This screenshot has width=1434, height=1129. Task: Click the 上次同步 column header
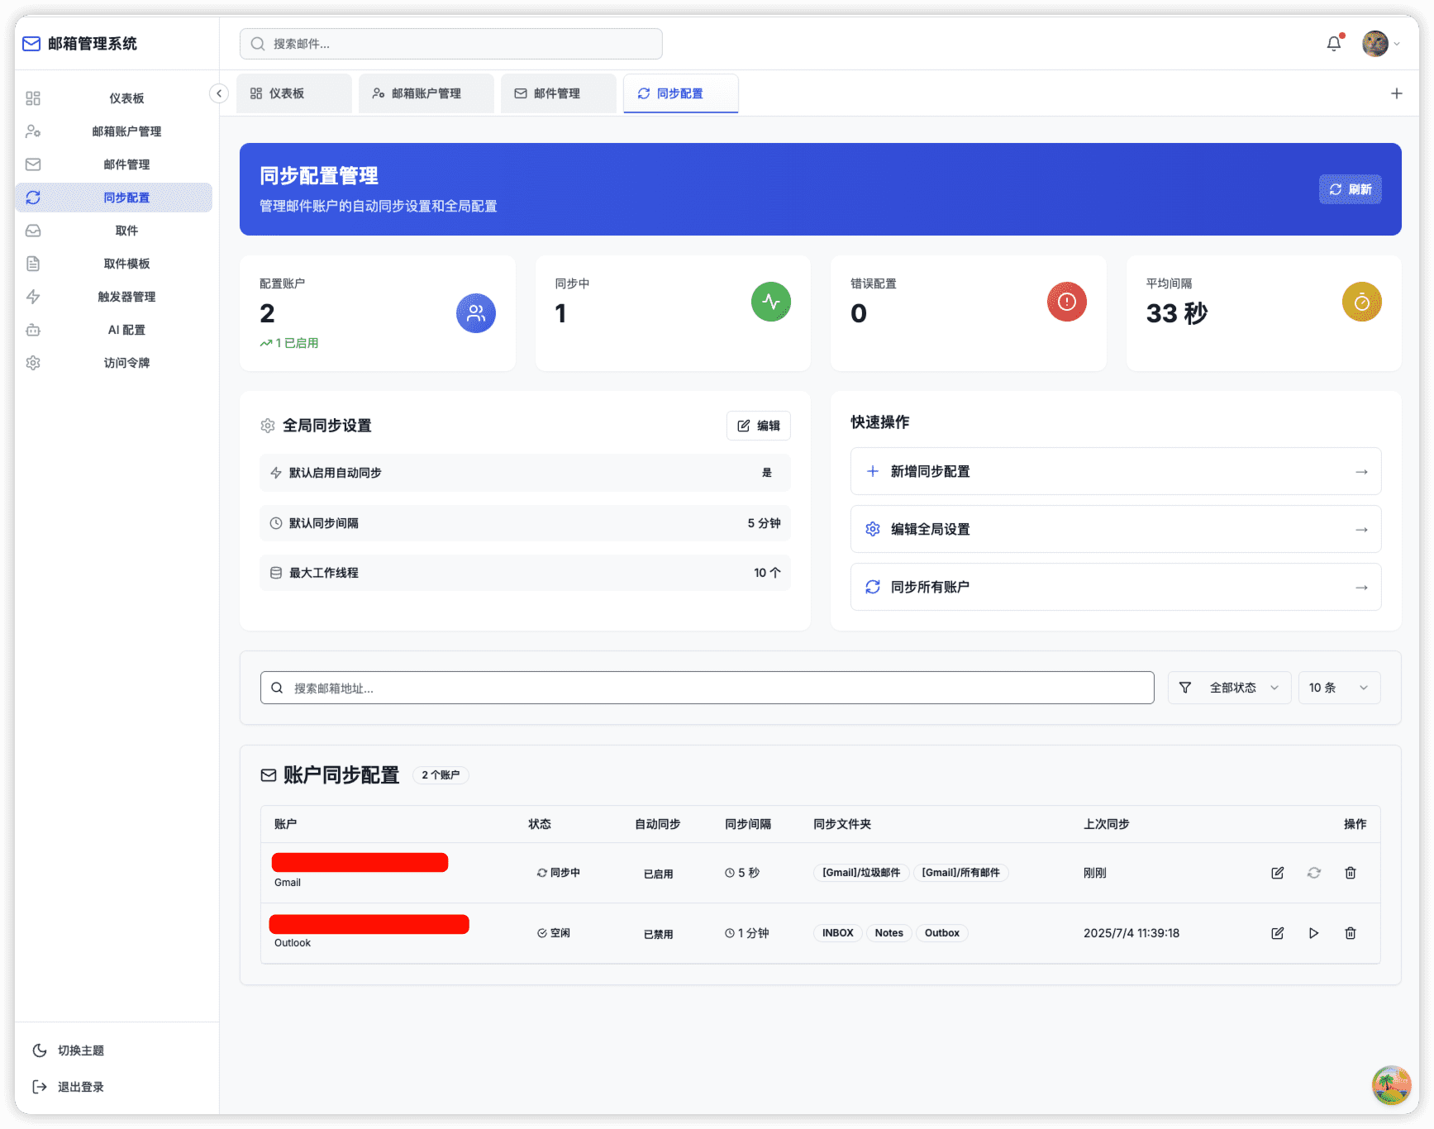[1107, 824]
